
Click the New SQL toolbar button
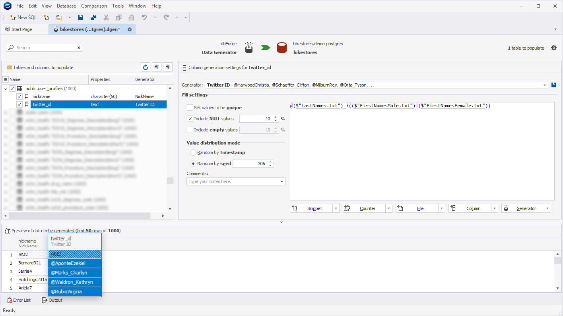click(x=23, y=17)
